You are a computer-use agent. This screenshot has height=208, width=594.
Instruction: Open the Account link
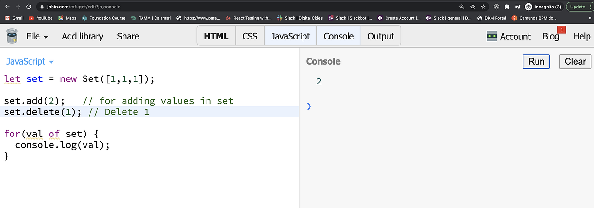[515, 37]
